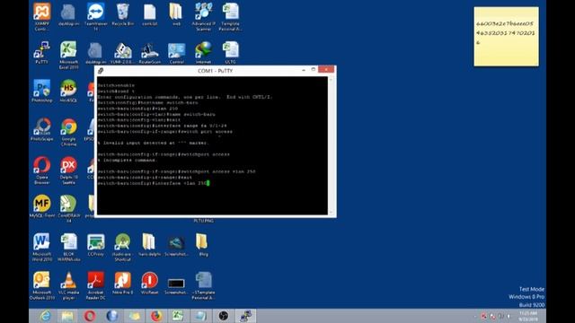Click the COM1 - PuTTY title bar
575x323 pixels.
216,71
